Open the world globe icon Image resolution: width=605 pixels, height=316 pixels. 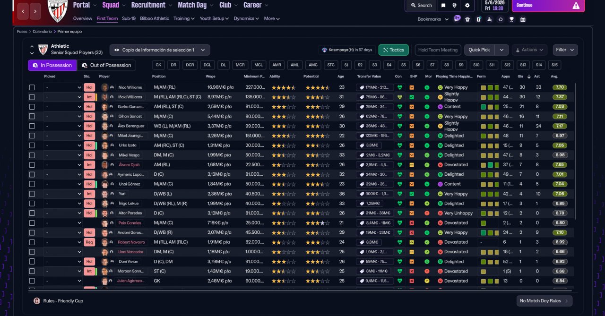pyautogui.click(x=455, y=5)
